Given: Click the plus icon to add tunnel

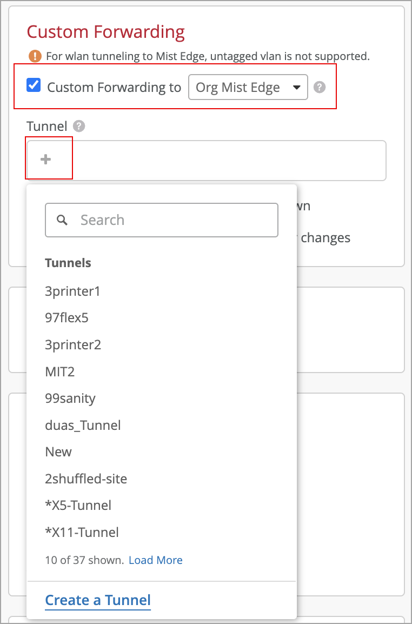Looking at the screenshot, I should coord(46,159).
